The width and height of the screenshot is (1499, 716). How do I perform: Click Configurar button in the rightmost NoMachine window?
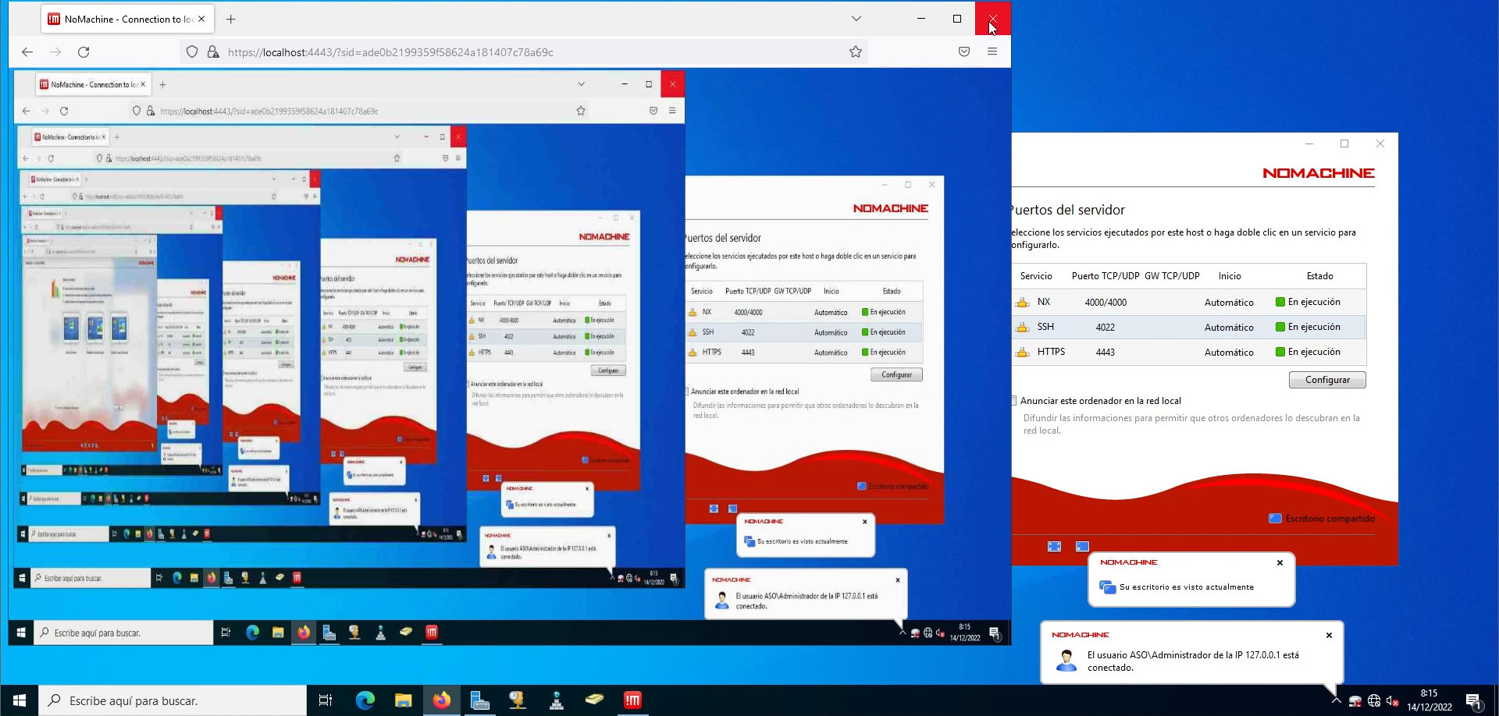tap(1326, 380)
